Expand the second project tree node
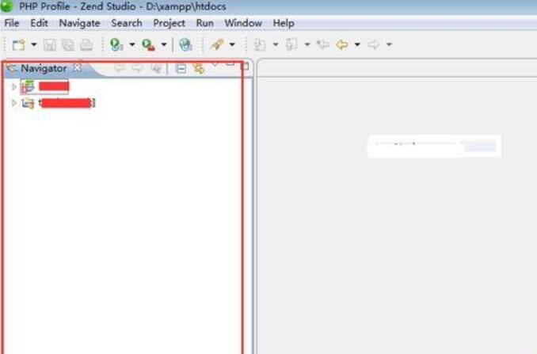Screen dimensions: 537x354 click(14, 103)
